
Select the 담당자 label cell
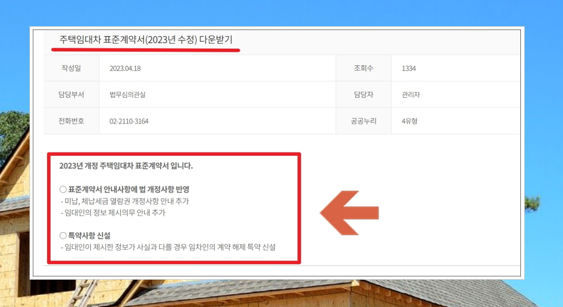tap(363, 95)
